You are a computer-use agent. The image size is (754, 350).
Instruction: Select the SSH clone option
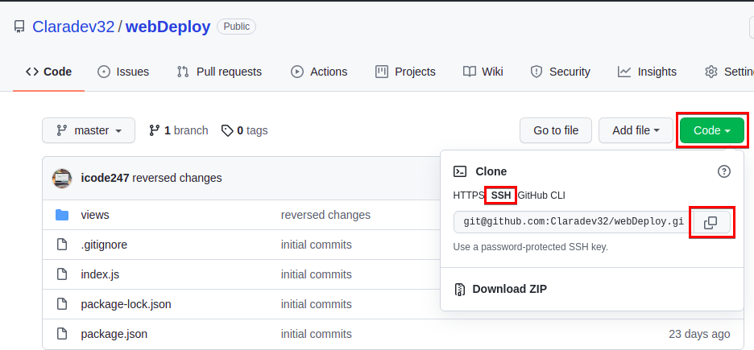[x=501, y=196]
